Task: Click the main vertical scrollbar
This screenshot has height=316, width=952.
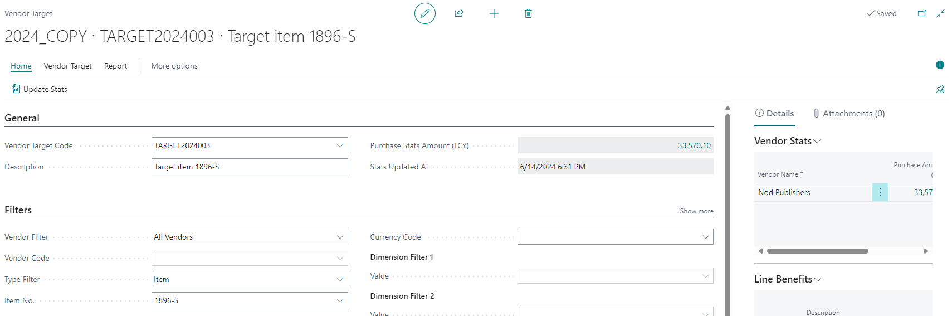Action: click(728, 215)
